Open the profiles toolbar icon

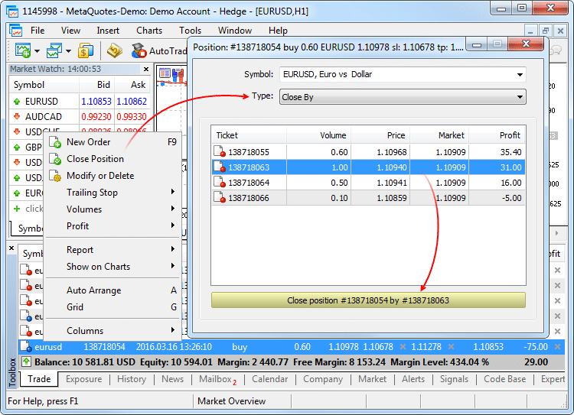tap(54, 50)
